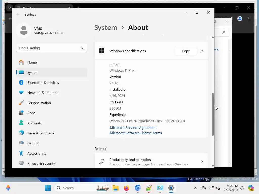259x194 pixels.
Task: Open Gaming settings
Action: click(x=52, y=143)
